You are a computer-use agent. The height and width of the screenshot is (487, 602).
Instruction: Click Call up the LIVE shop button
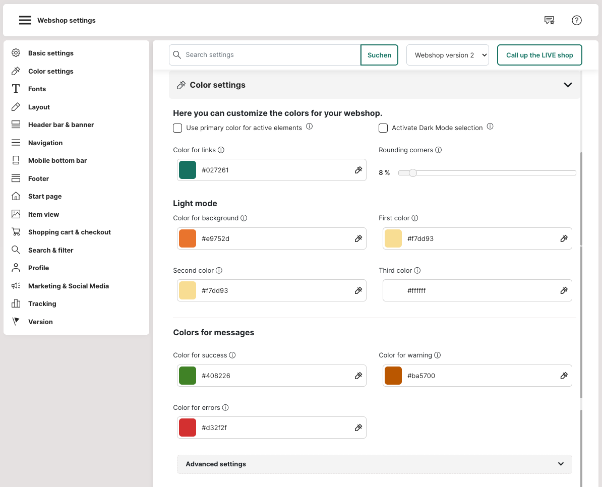pos(539,55)
